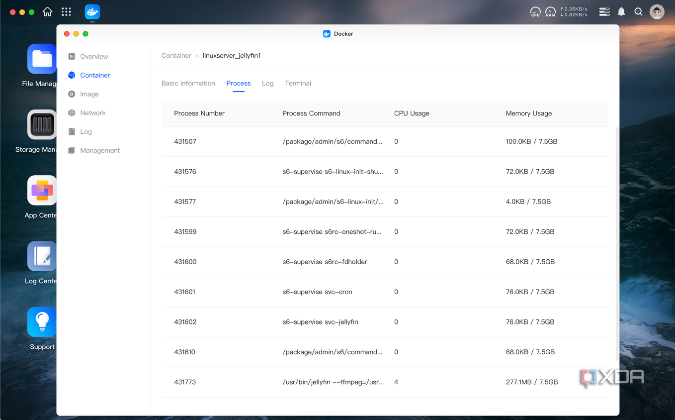Select process number 431602
The image size is (675, 420).
click(185, 322)
